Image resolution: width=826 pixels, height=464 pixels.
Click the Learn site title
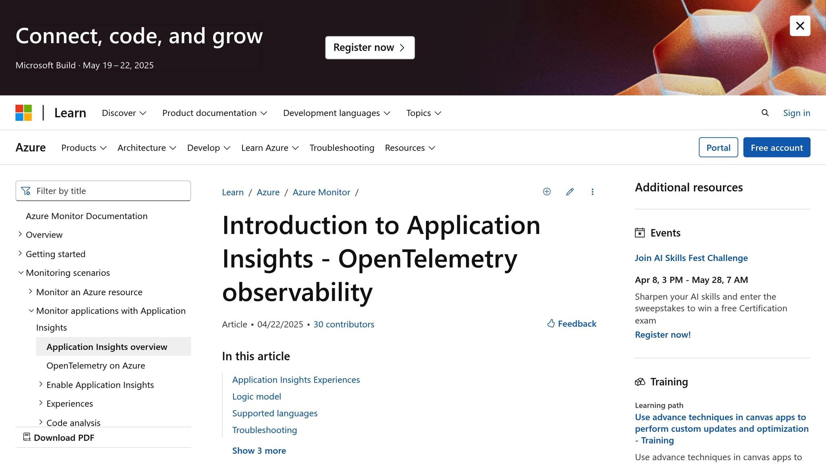[70, 113]
